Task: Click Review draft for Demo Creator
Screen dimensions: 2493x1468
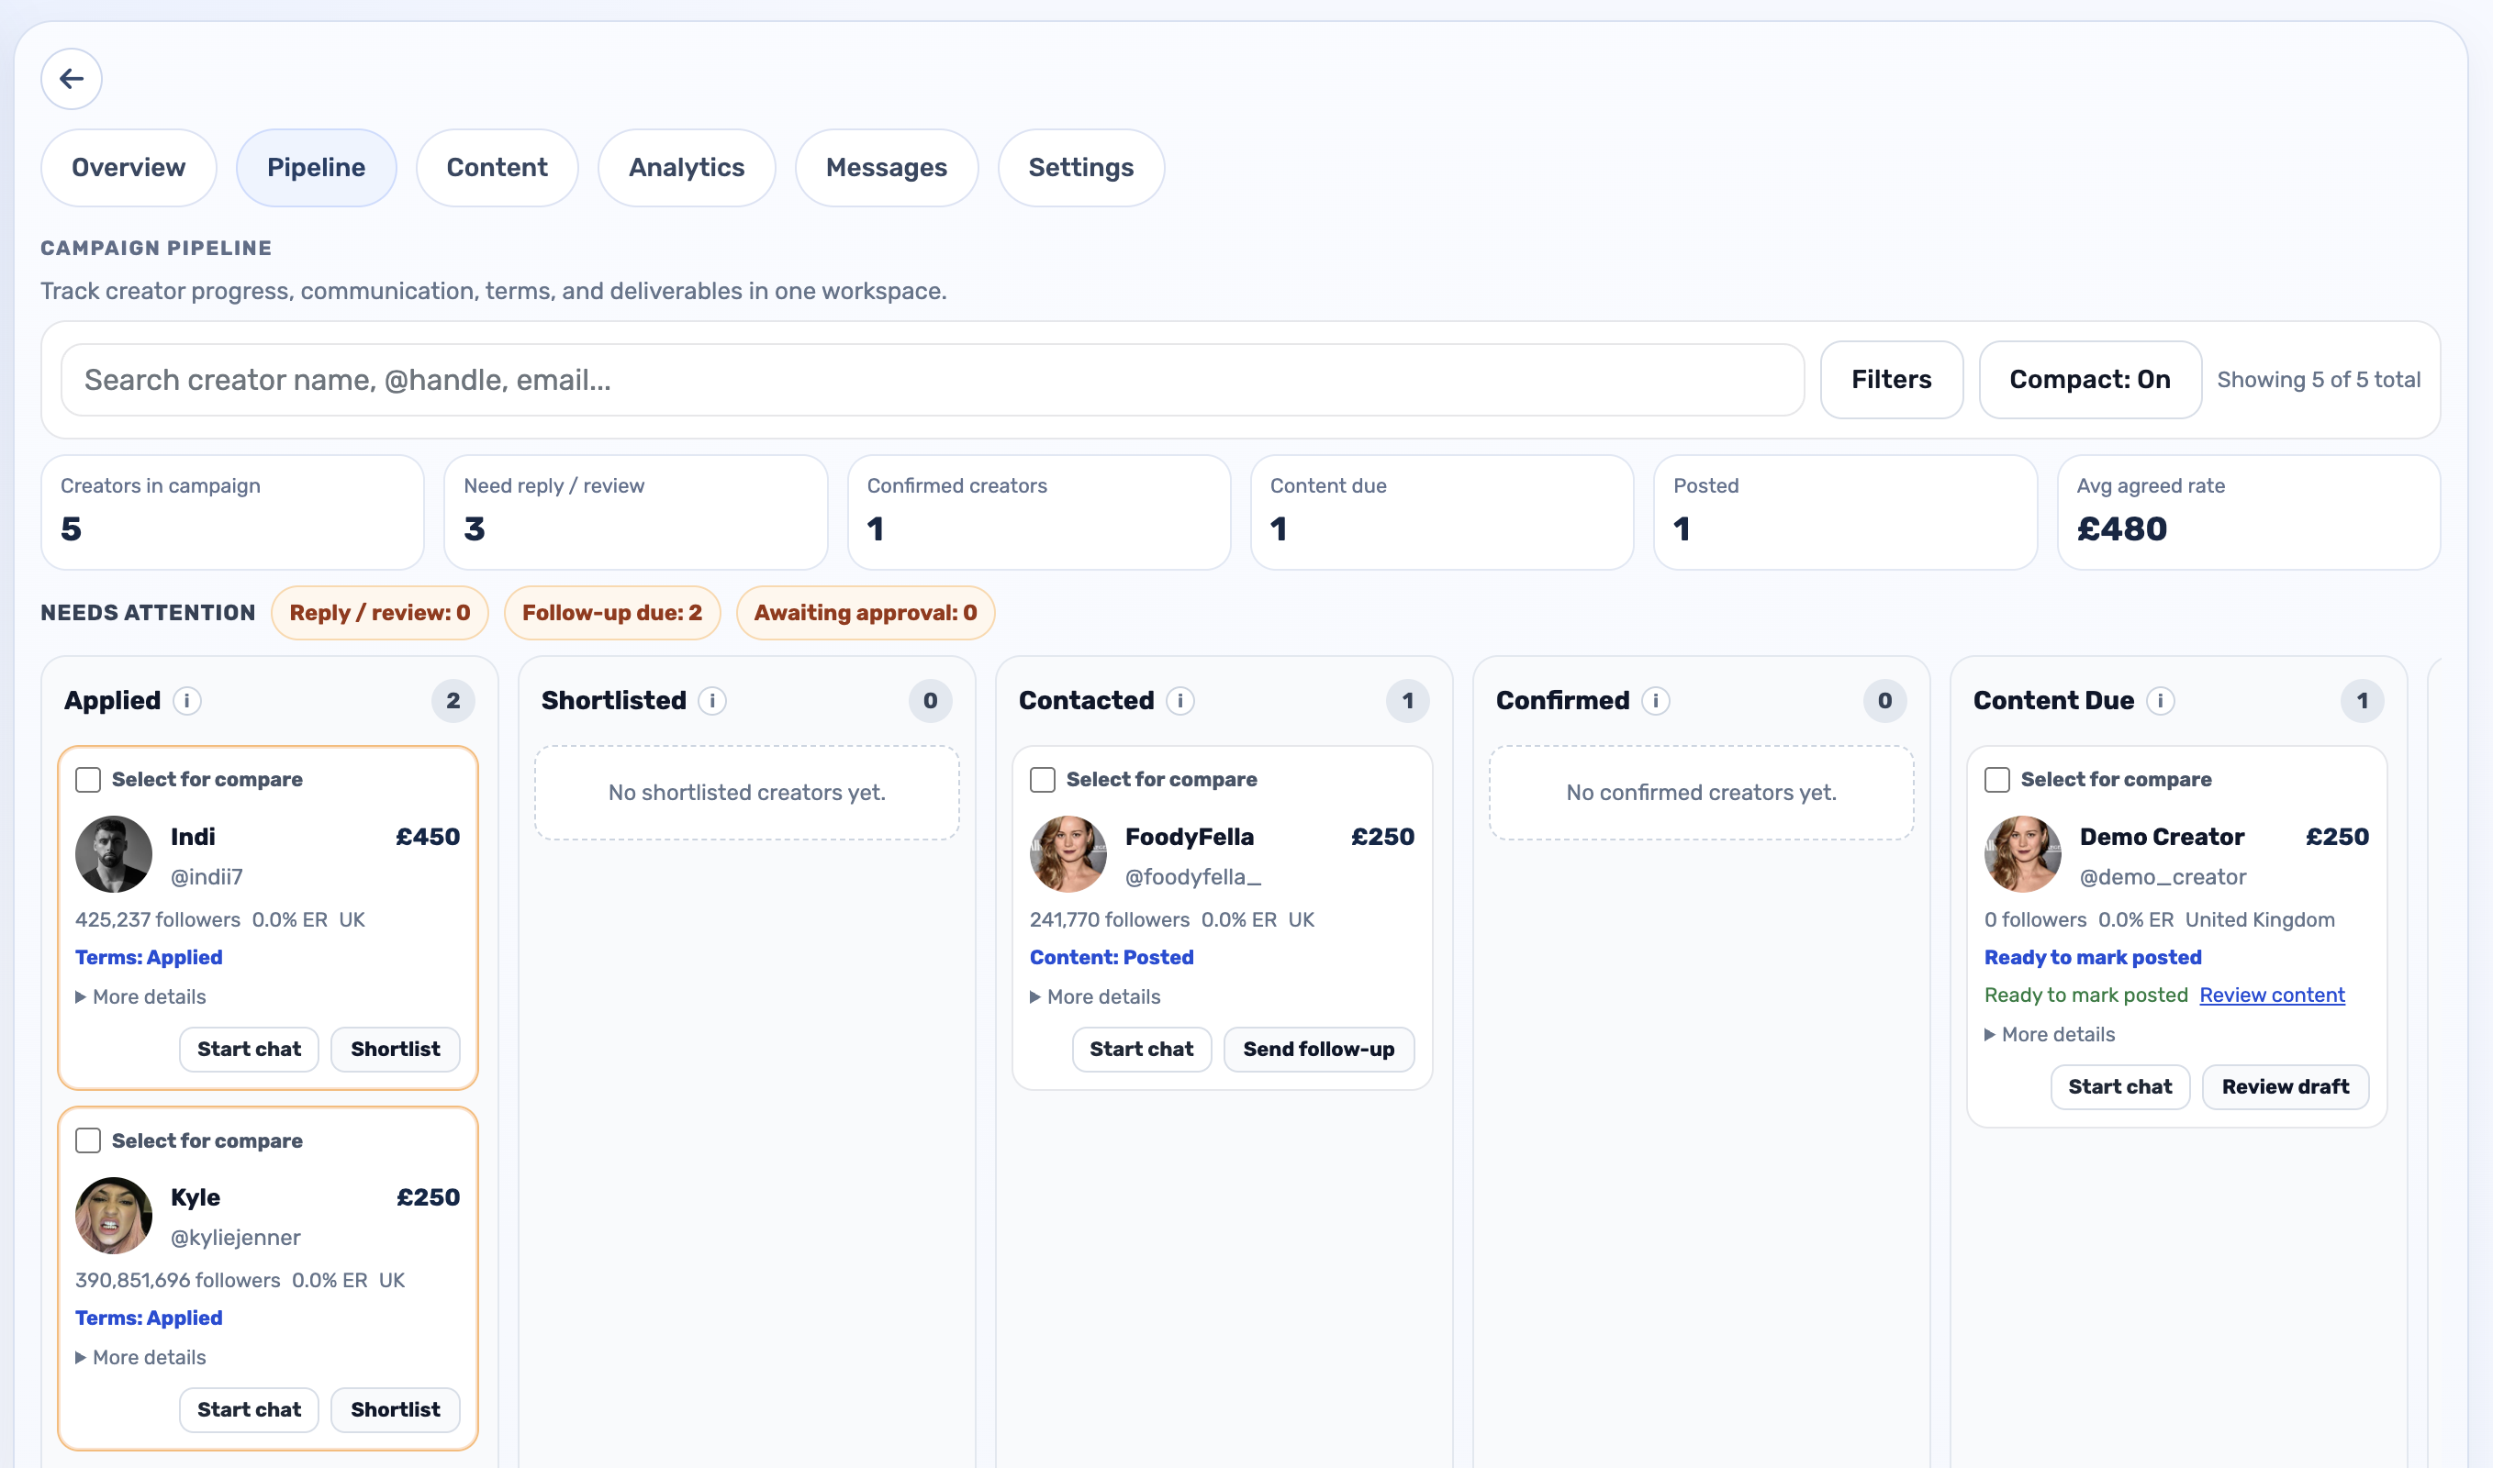Action: coord(2284,1086)
